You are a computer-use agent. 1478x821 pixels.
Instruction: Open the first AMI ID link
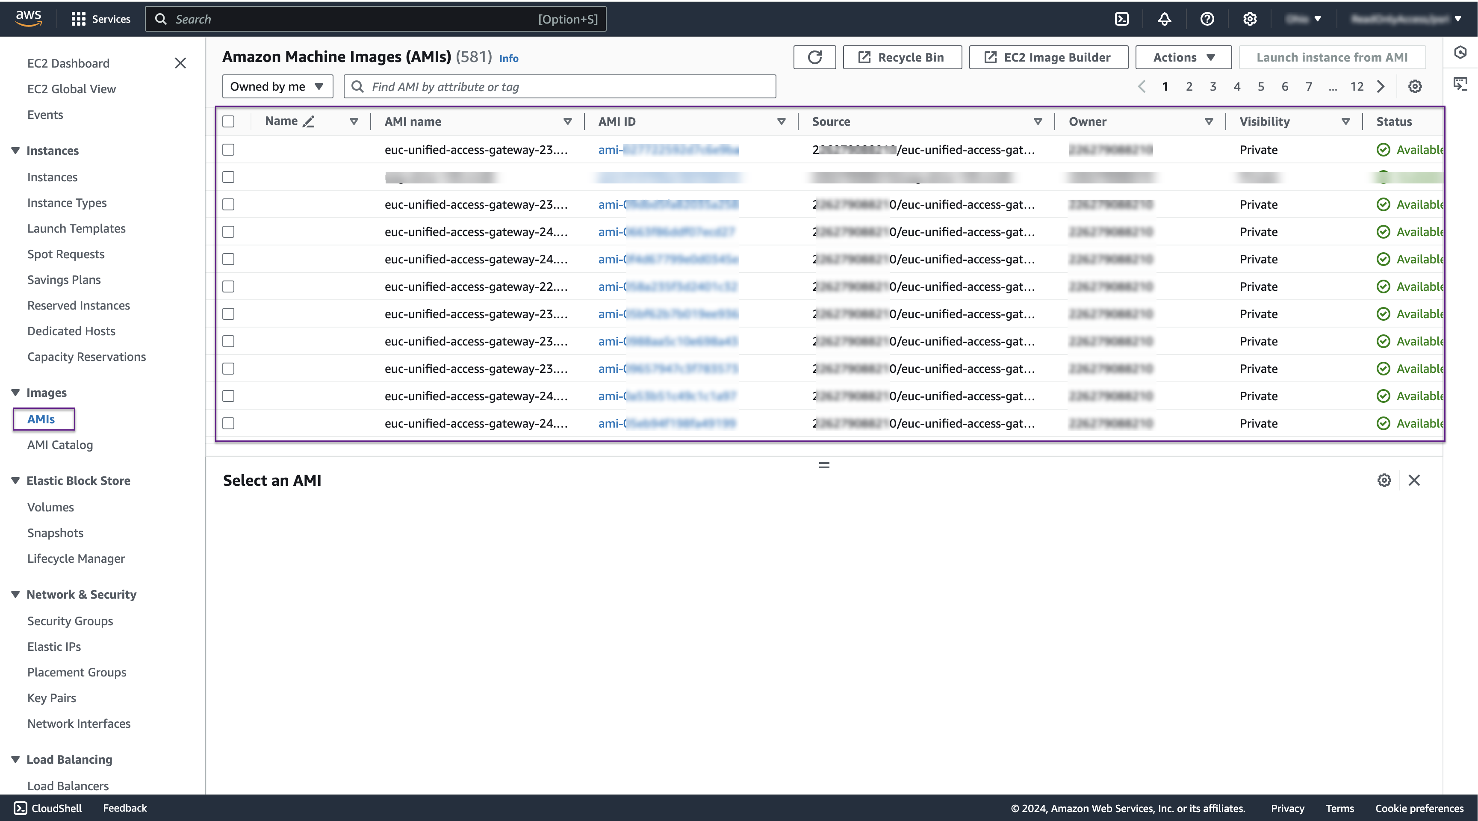[x=668, y=150]
